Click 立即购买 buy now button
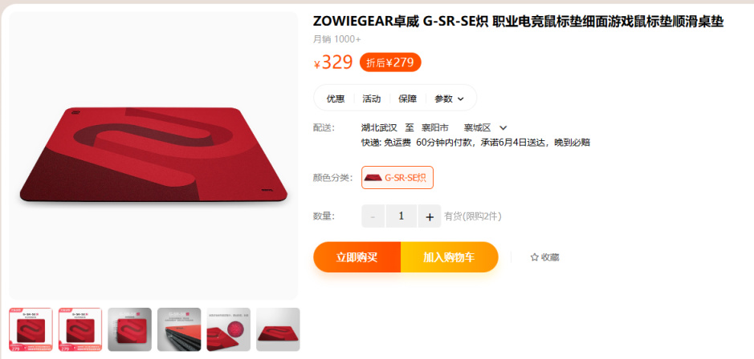The width and height of the screenshot is (754, 359). click(x=357, y=257)
